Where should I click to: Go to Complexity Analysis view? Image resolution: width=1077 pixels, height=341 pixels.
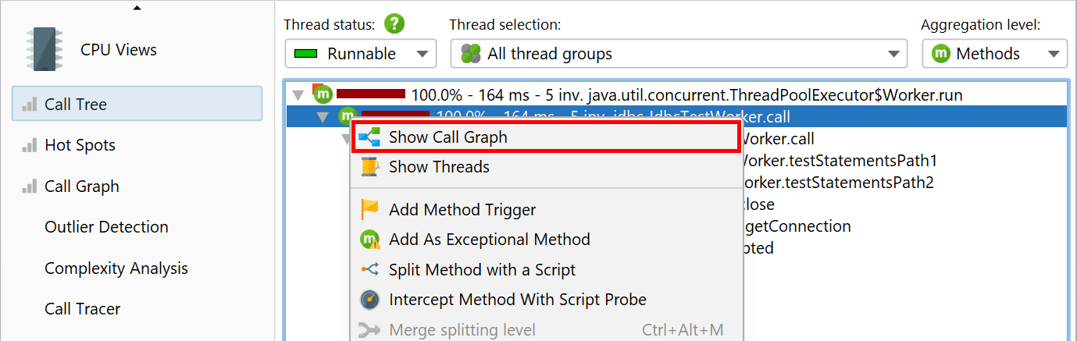pyautogui.click(x=116, y=268)
